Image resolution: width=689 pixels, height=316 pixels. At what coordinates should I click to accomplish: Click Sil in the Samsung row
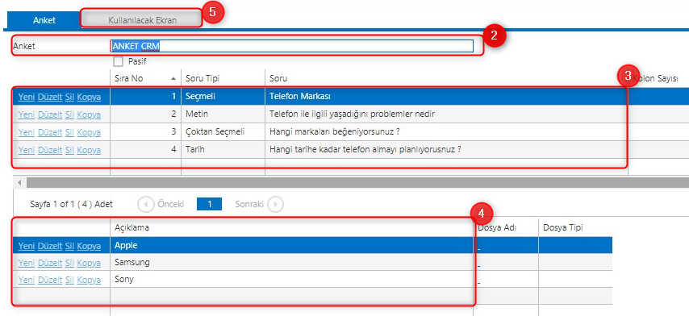(69, 263)
